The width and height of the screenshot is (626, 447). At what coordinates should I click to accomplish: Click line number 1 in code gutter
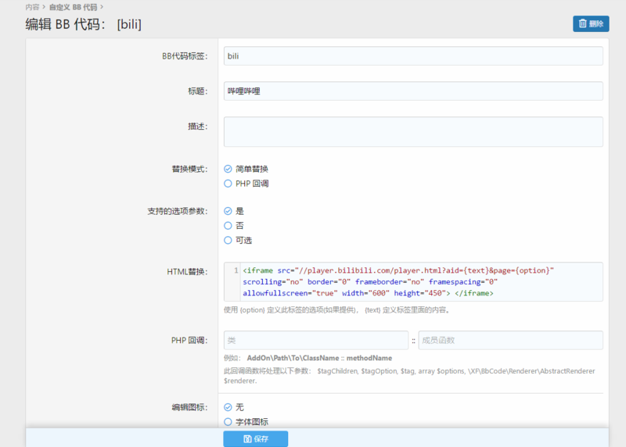[235, 270]
